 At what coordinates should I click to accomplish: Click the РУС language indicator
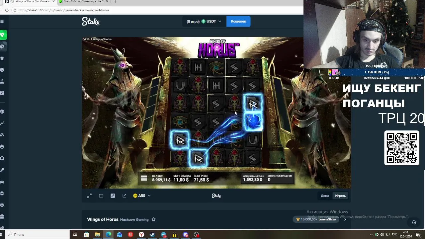395,235
